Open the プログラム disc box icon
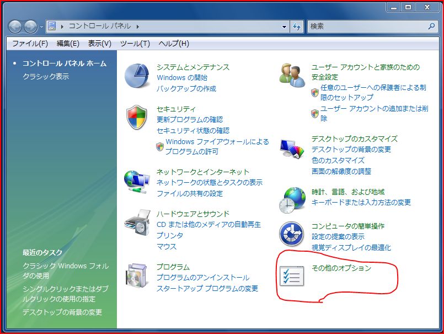Image resolution: width=444 pixels, height=334 pixels. tap(137, 275)
